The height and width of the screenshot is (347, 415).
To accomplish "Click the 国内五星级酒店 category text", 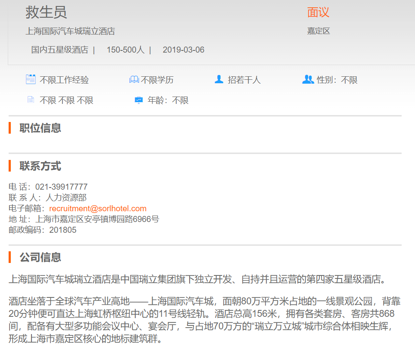I will coord(59,50).
